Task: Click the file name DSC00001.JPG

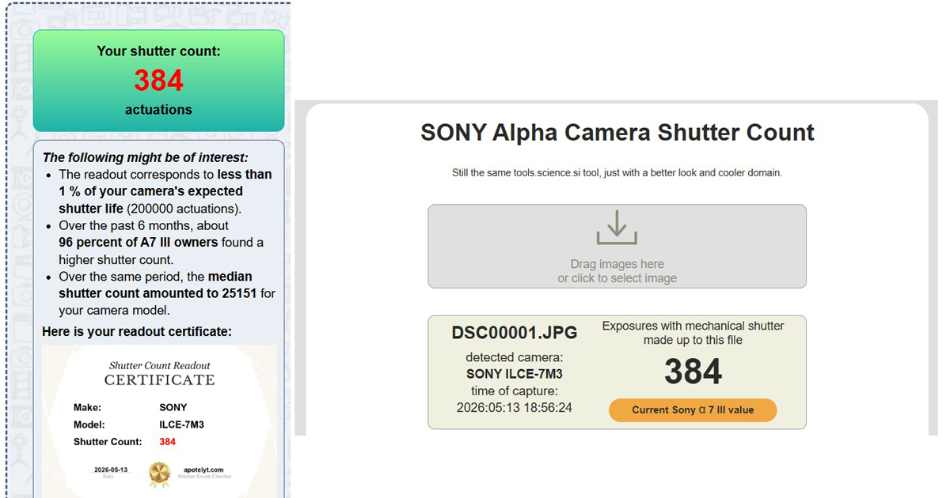Action: [x=515, y=333]
